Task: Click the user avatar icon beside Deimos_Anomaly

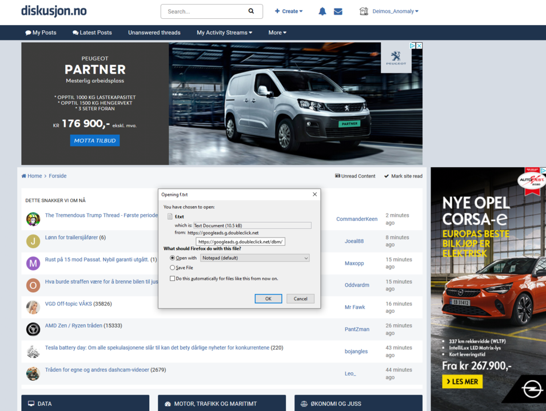Action: pos(364,11)
